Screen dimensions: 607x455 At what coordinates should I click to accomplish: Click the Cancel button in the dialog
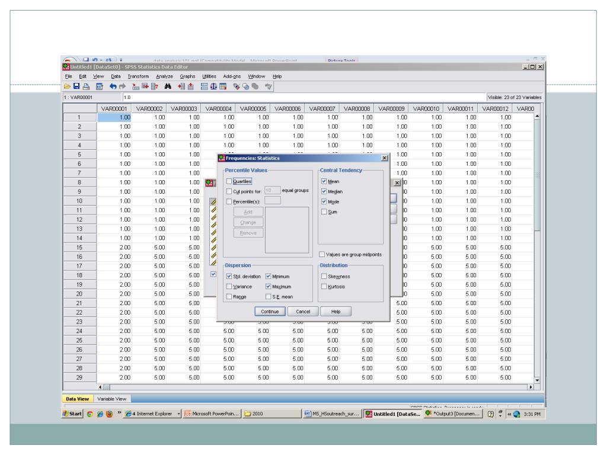click(x=303, y=312)
